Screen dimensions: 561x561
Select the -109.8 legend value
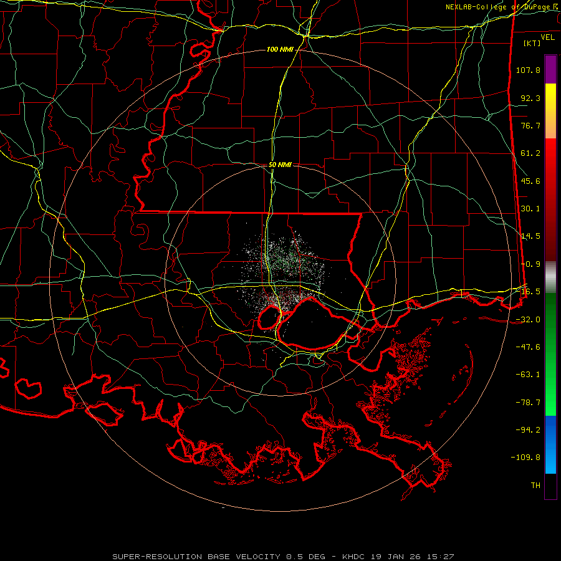click(525, 458)
